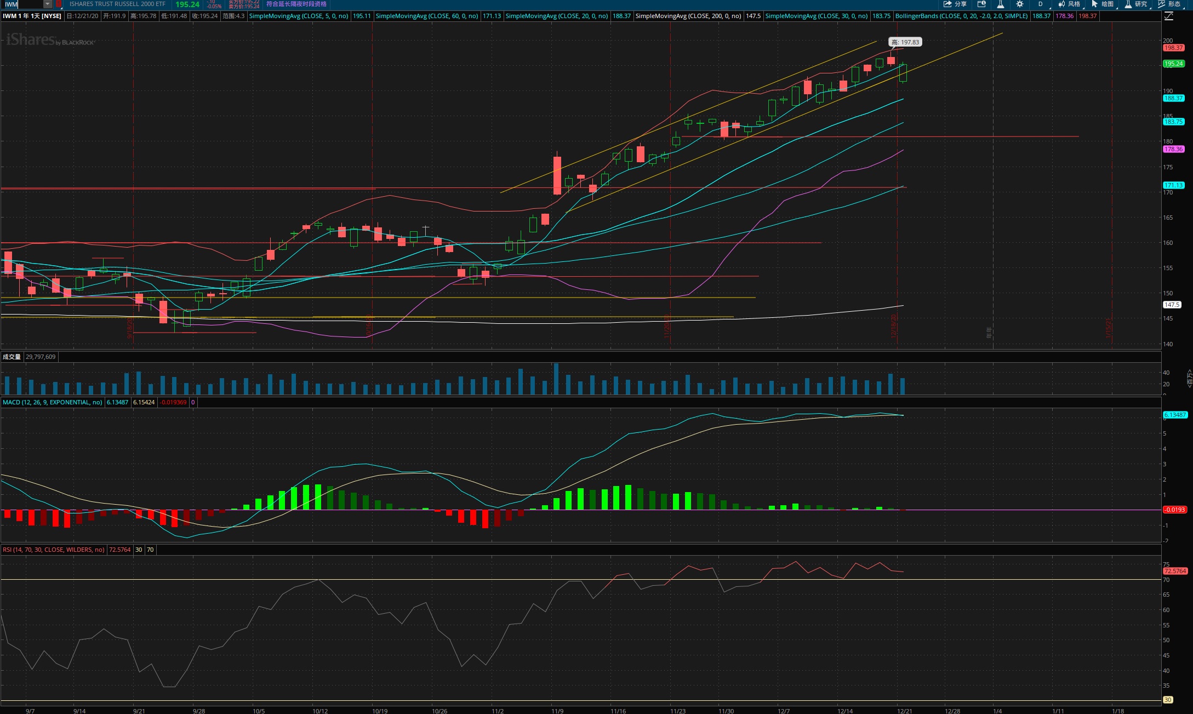
Task: Open the style (风格) menu
Action: (x=1070, y=4)
